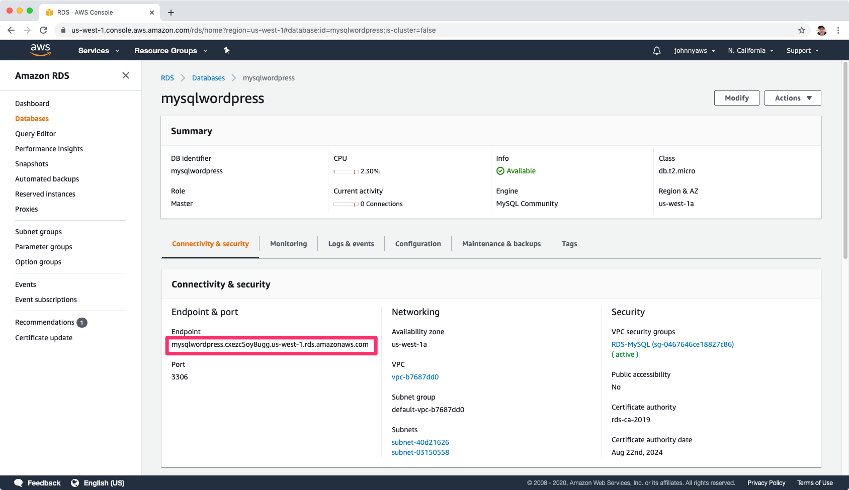Click the CPU usage bar indicator
Image resolution: width=849 pixels, height=490 pixels.
[346, 171]
